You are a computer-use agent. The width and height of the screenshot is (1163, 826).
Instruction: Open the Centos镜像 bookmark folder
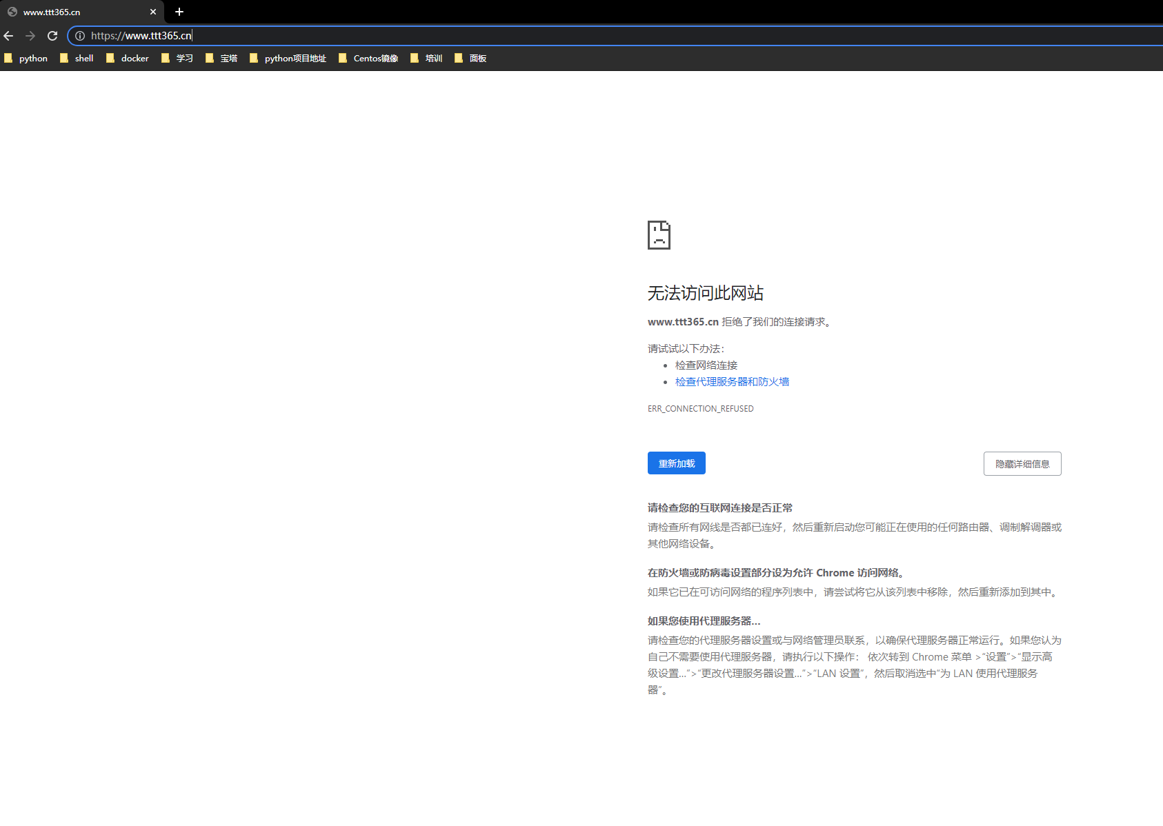point(369,59)
